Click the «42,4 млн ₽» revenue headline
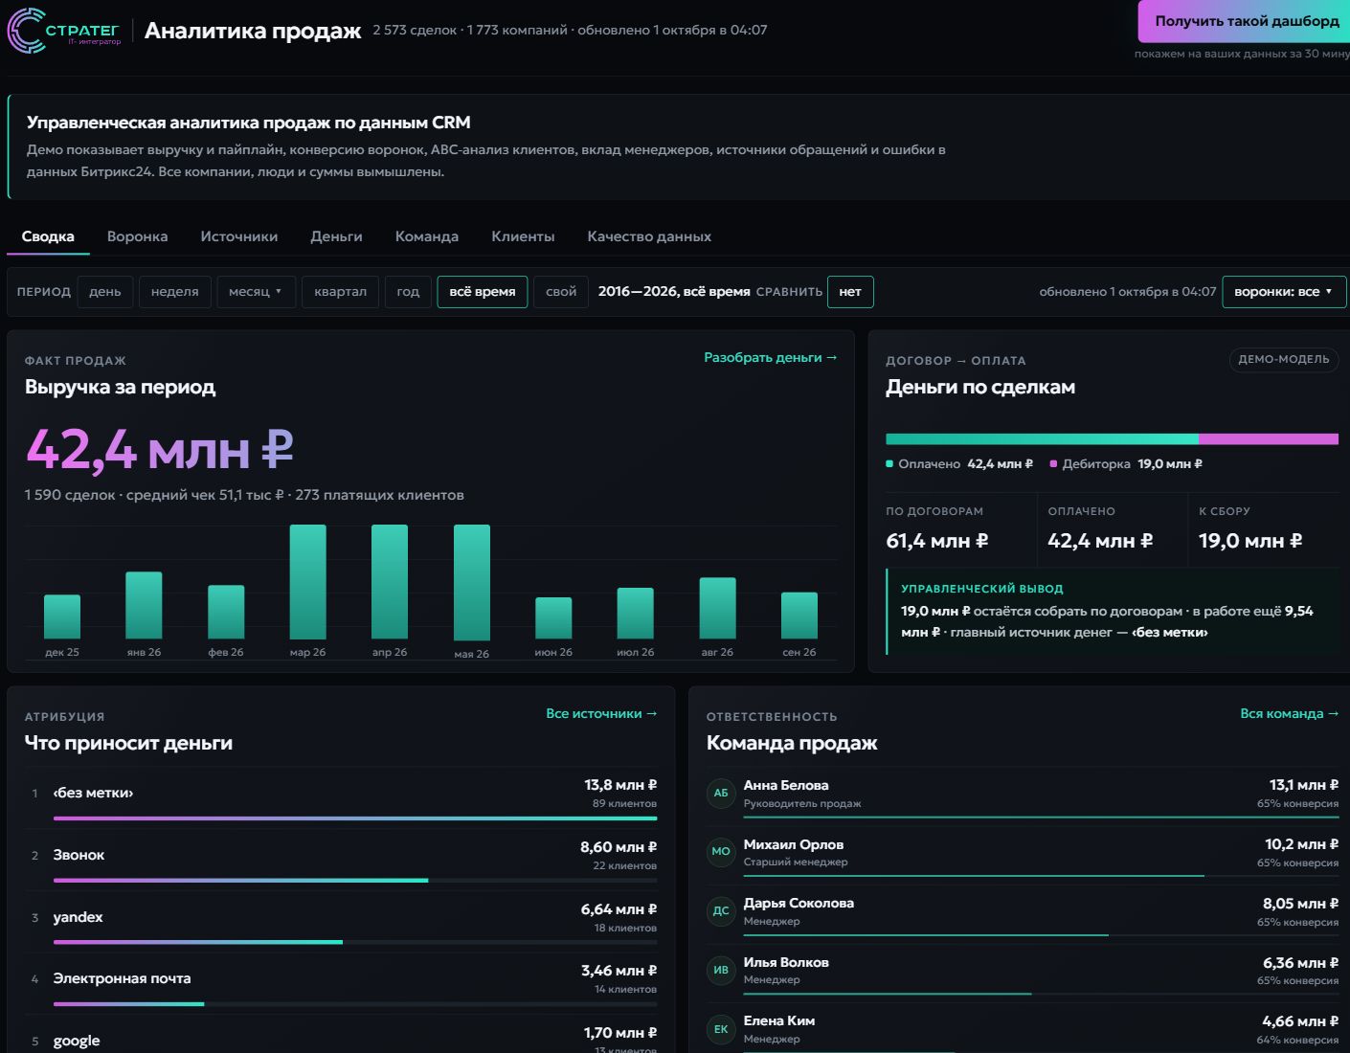1350x1053 pixels. pos(159,449)
